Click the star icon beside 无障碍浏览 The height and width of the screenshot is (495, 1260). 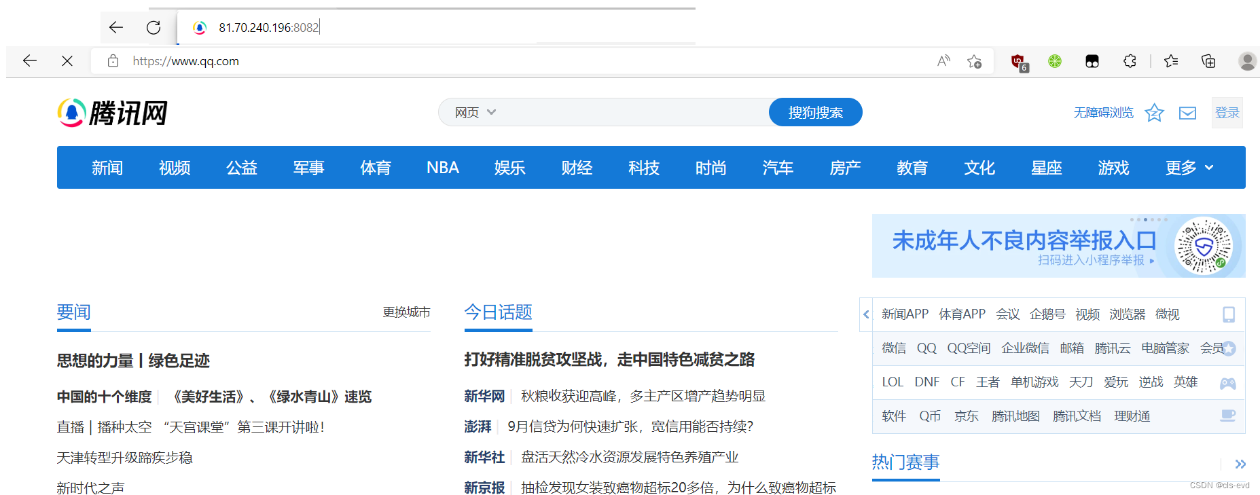tap(1154, 113)
